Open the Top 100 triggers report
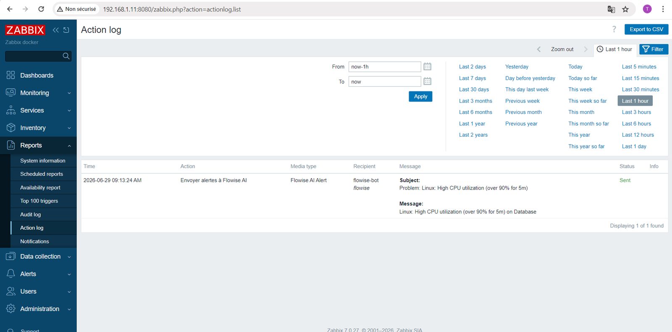This screenshot has height=332, width=672. tap(39, 201)
